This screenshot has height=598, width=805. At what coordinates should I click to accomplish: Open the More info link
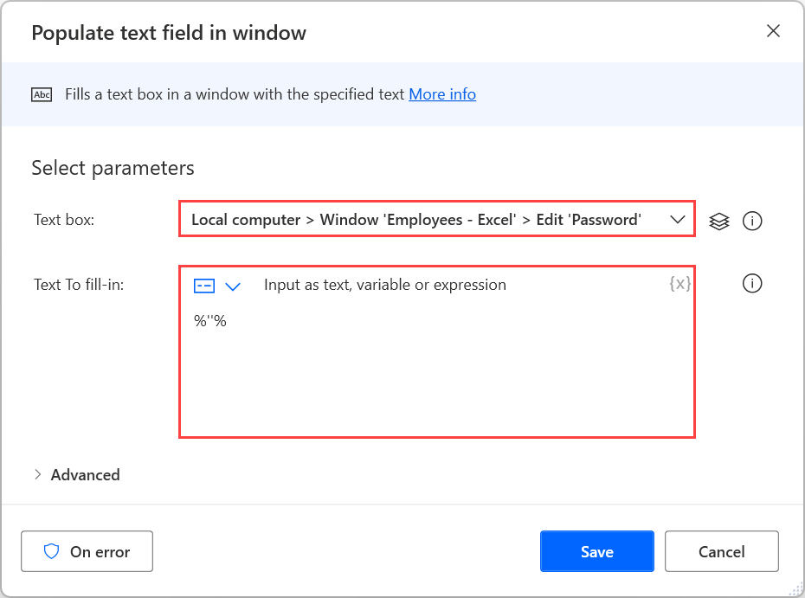point(442,94)
